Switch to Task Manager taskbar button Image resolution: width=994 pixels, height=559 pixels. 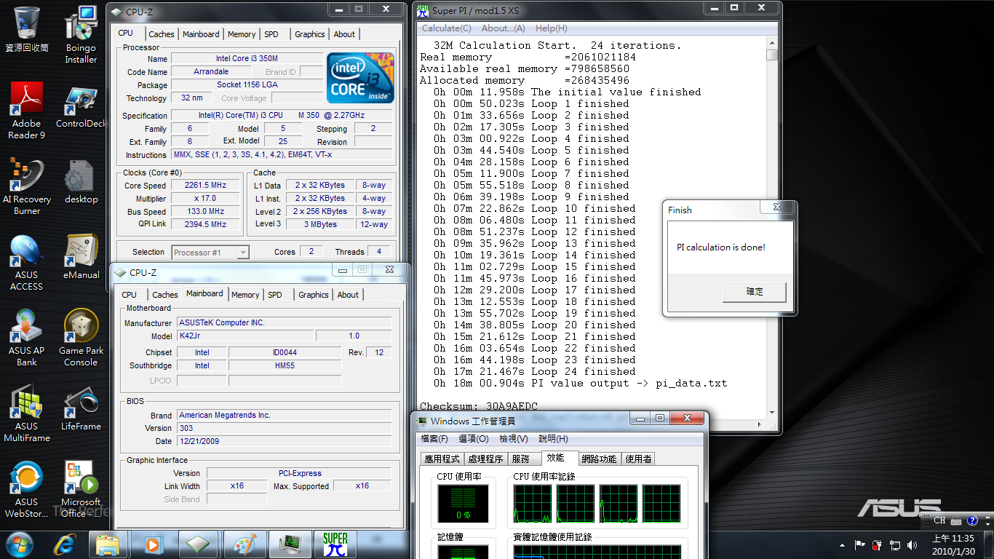click(290, 544)
